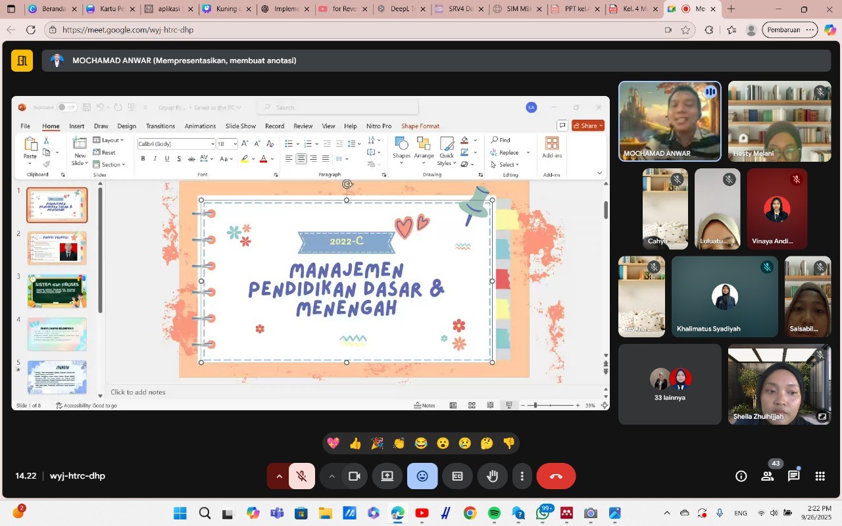This screenshot has height=526, width=842.
Task: Open the three-dot more options menu
Action: 522,476
